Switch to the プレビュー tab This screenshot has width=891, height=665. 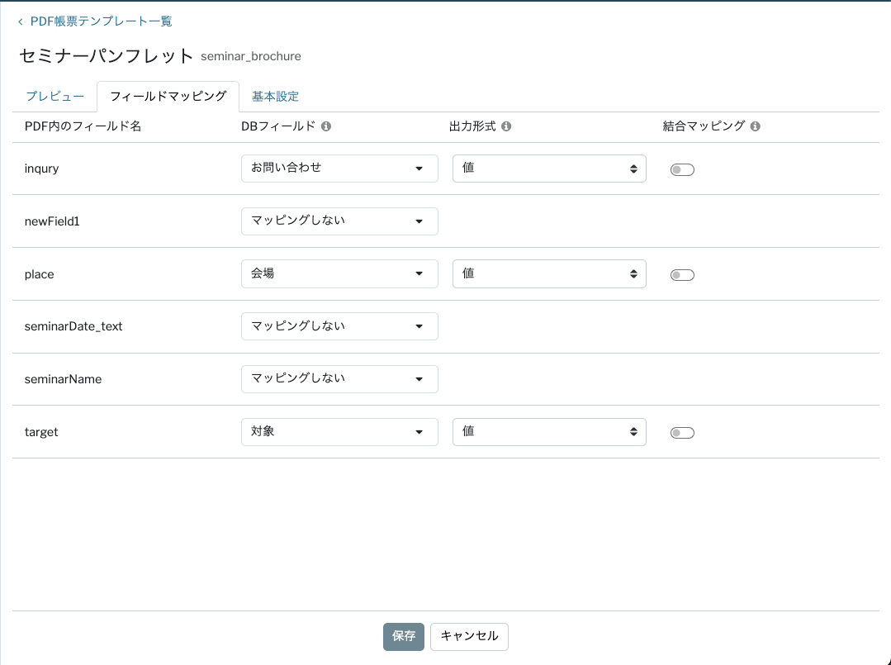pyautogui.click(x=55, y=97)
